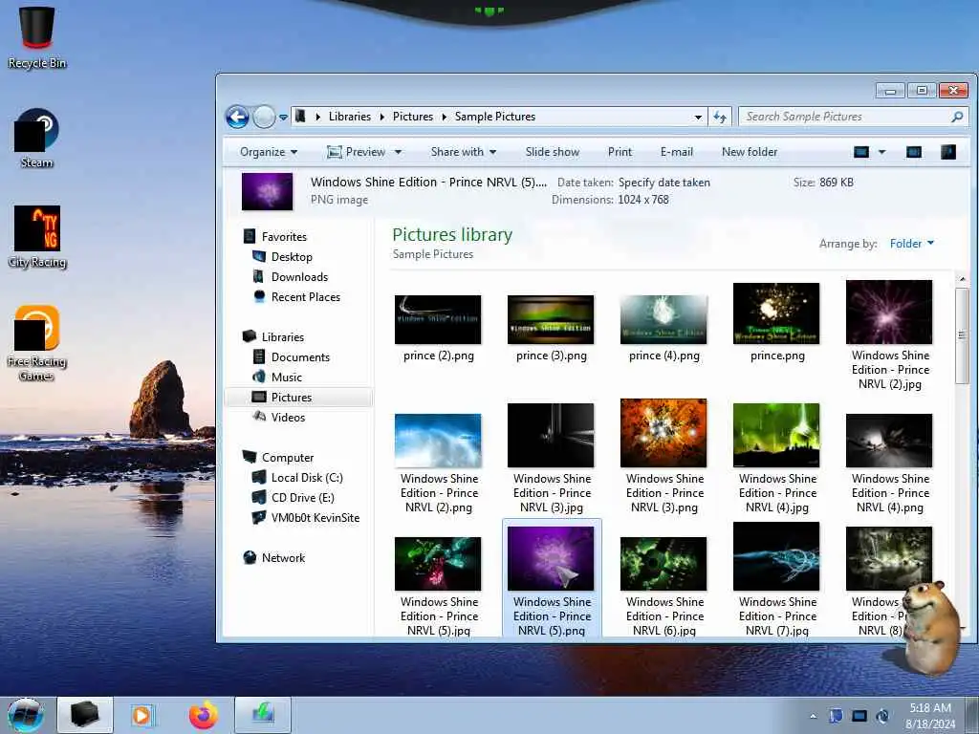The width and height of the screenshot is (979, 734).
Task: Select Windows Shine Edition NRVL (2).jpg thumbnail
Action: 889,313
